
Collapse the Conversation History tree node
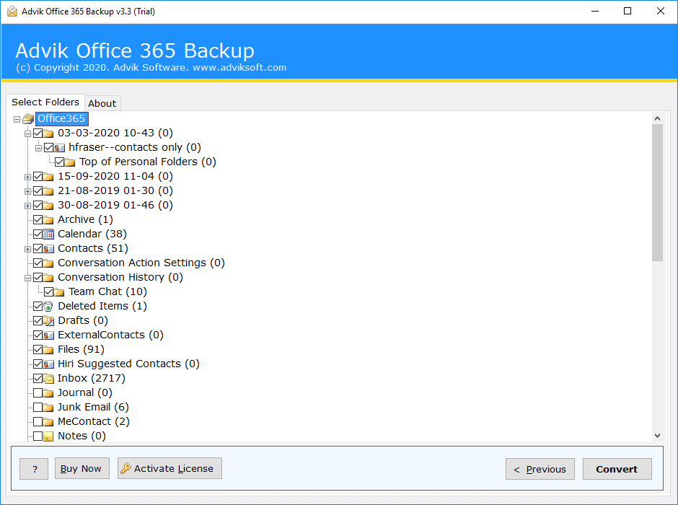pos(27,278)
